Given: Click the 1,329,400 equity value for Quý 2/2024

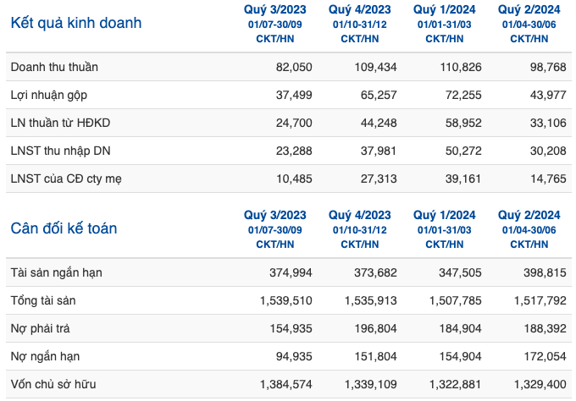Looking at the screenshot, I should [x=540, y=384].
